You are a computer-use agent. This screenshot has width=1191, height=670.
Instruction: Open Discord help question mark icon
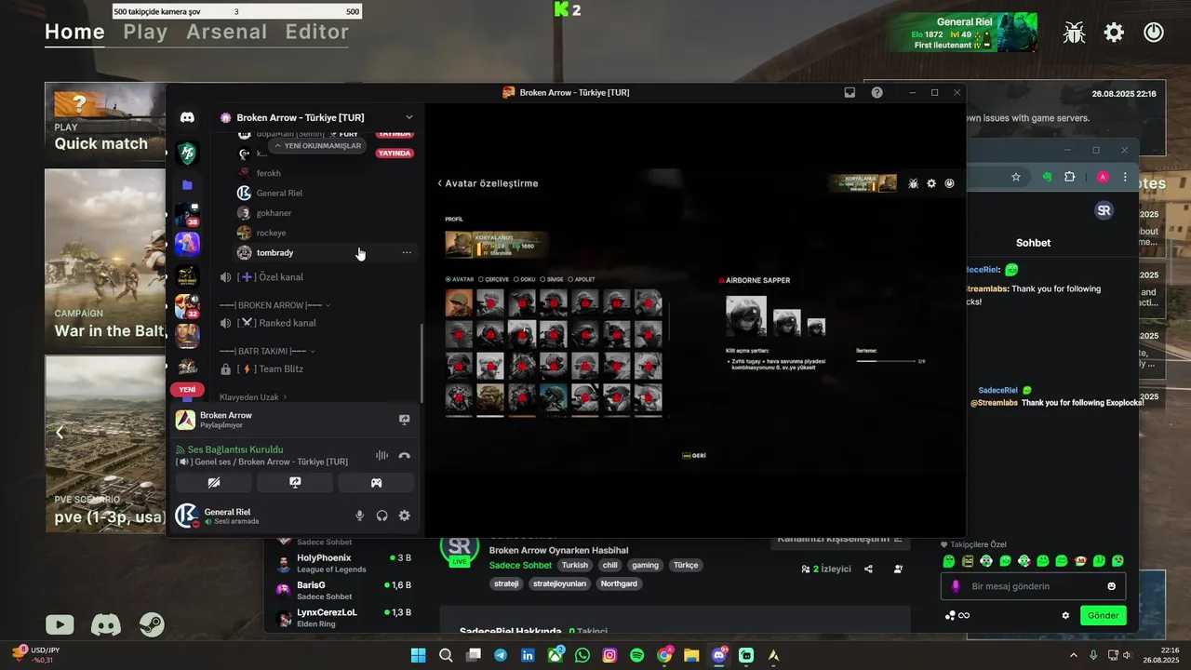pos(877,93)
